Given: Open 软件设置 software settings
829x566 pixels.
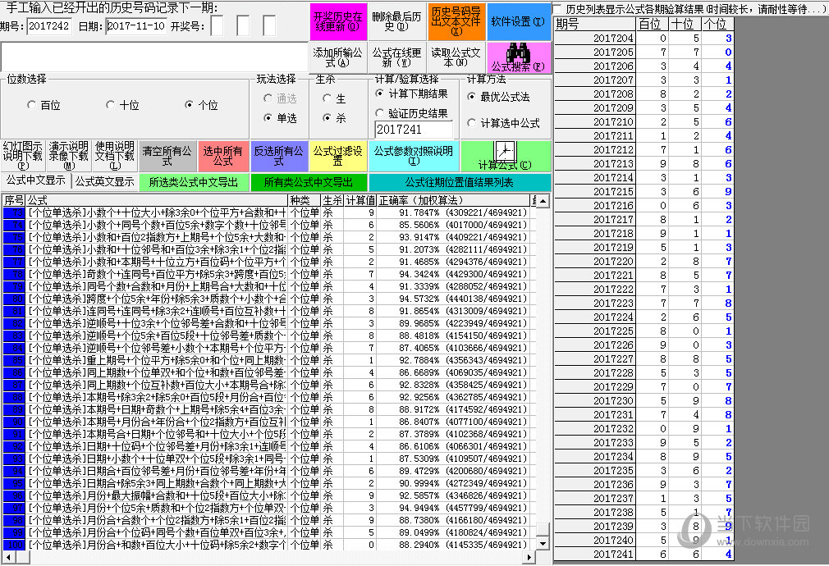Looking at the screenshot, I should 518,21.
